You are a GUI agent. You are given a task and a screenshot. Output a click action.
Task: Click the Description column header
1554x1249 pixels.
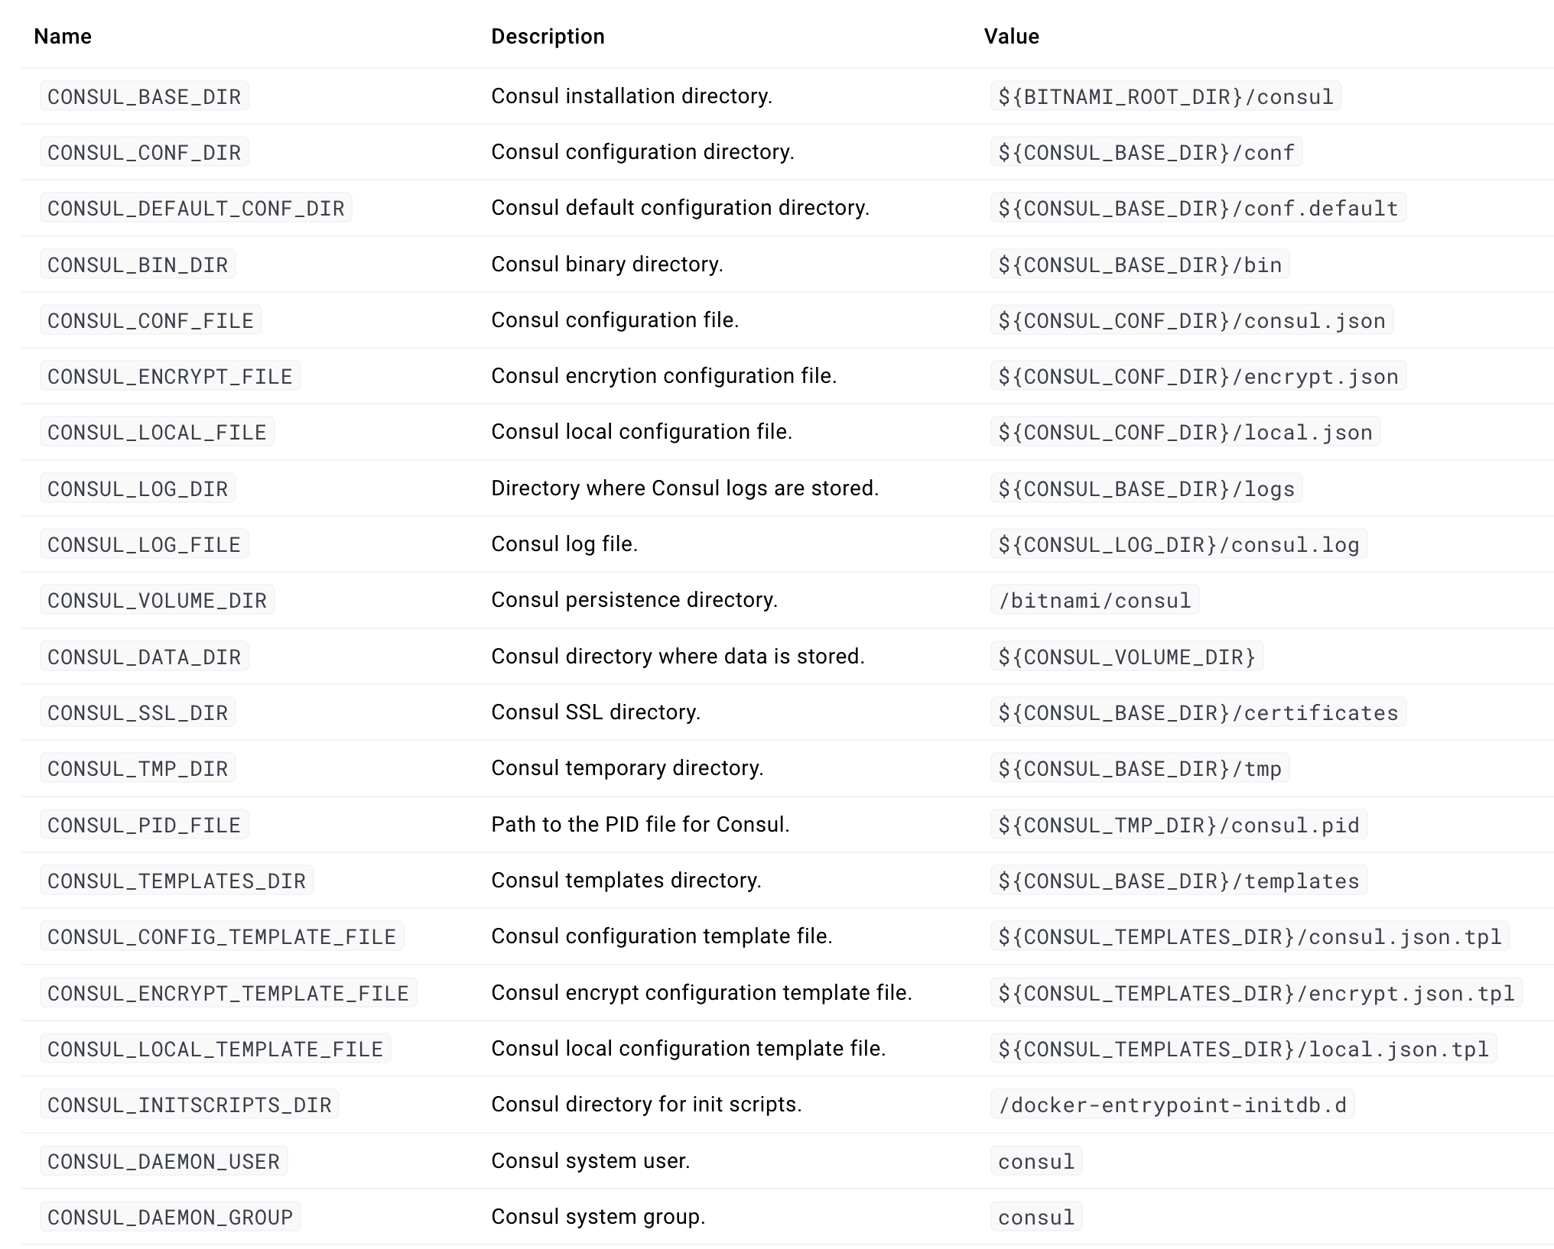point(548,37)
